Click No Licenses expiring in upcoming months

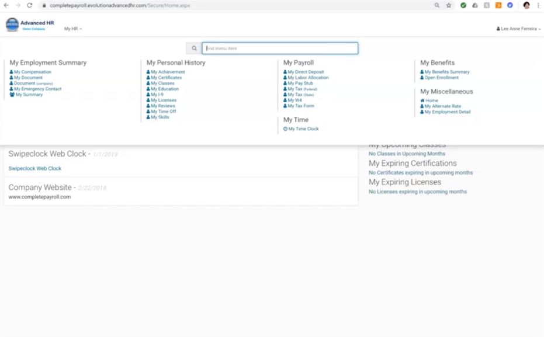[x=418, y=192]
